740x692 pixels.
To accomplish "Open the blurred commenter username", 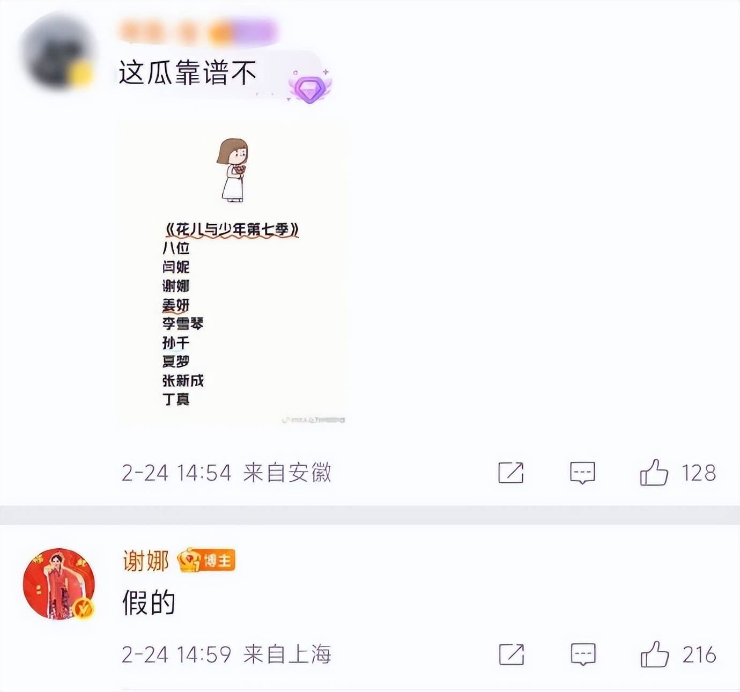I will 197,31.
